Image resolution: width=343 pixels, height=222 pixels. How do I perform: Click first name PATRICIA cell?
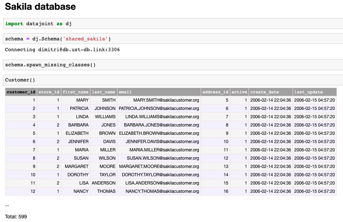(75, 108)
